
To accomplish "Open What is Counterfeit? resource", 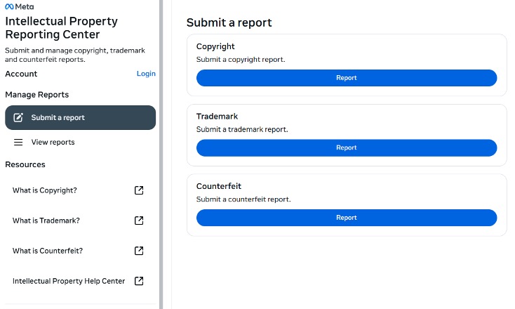I will (x=48, y=251).
